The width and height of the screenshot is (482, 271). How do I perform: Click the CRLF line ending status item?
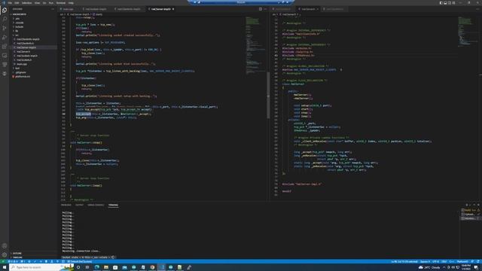coord(444,261)
